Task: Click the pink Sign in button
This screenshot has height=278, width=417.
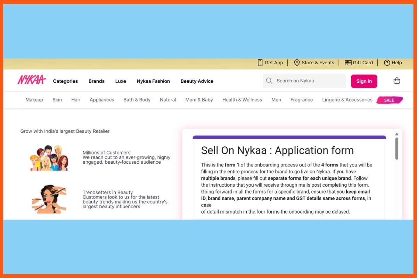Action: (x=364, y=81)
